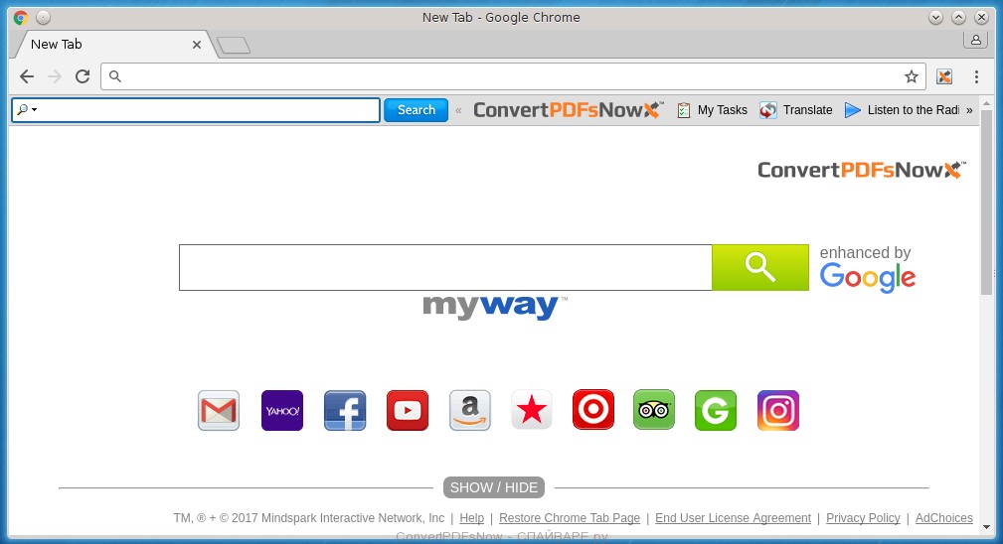Screen dimensions: 1003x544
Task: Open the TripAdvisor owl icon
Action: click(x=654, y=410)
